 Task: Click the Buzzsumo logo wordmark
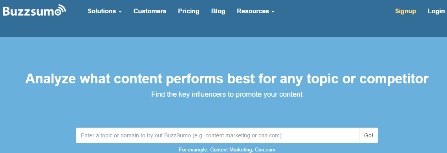35,11
